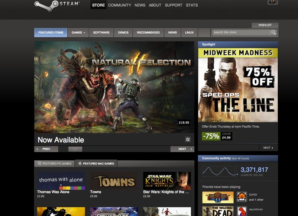Click Prev on the featured carousel
This screenshot has height=216, width=298.
(x=46, y=149)
